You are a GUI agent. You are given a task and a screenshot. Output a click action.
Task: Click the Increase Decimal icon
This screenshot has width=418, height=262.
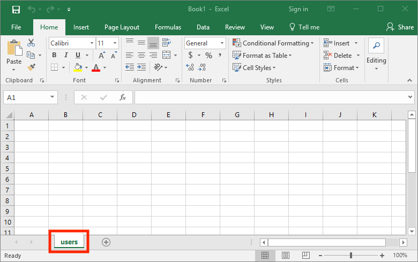[x=190, y=67]
